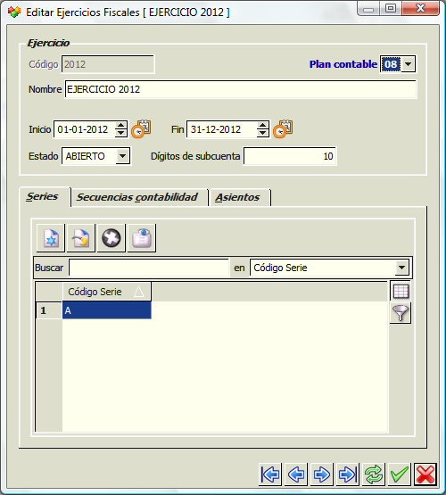Screen dimensions: 446x495
Task: Click the Buscar search input field
Action: pos(149,268)
